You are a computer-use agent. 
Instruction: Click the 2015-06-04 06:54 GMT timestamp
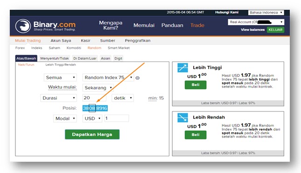point(185,12)
